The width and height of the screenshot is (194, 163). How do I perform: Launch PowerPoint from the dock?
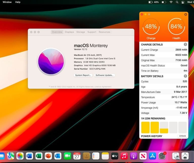click(x=48, y=156)
